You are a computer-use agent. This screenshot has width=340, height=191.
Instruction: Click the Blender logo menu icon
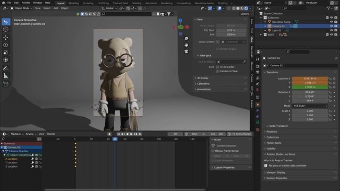click(x=3, y=3)
